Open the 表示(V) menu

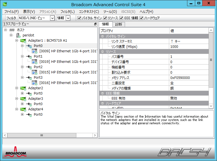pyautogui.click(x=29, y=12)
